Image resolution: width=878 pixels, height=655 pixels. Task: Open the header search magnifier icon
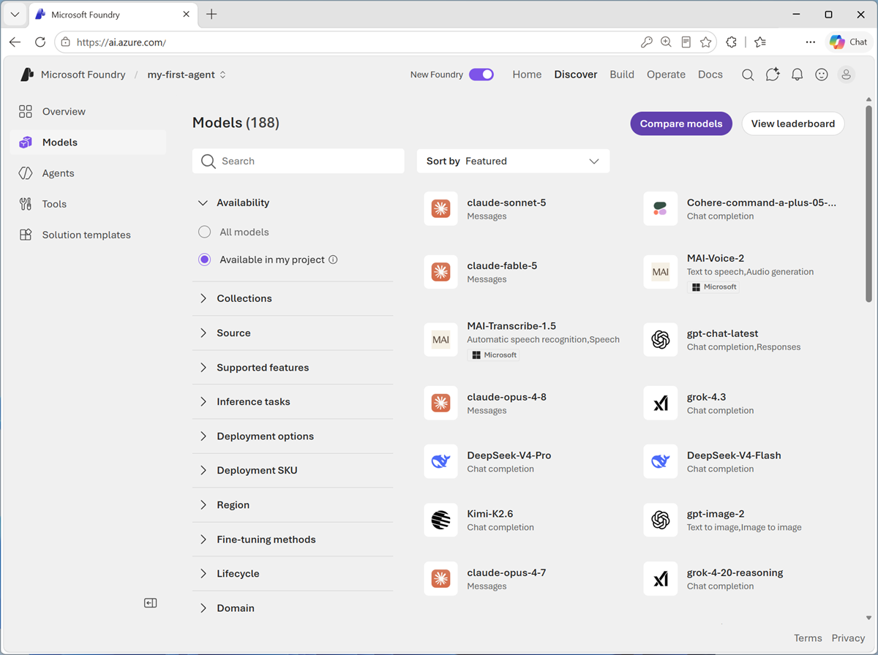tap(748, 75)
